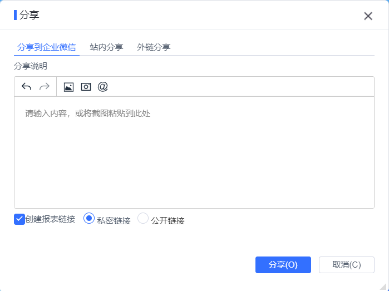The height and width of the screenshot is (291, 389).
Task: Confirm with the 分享(O) button
Action: click(x=283, y=265)
